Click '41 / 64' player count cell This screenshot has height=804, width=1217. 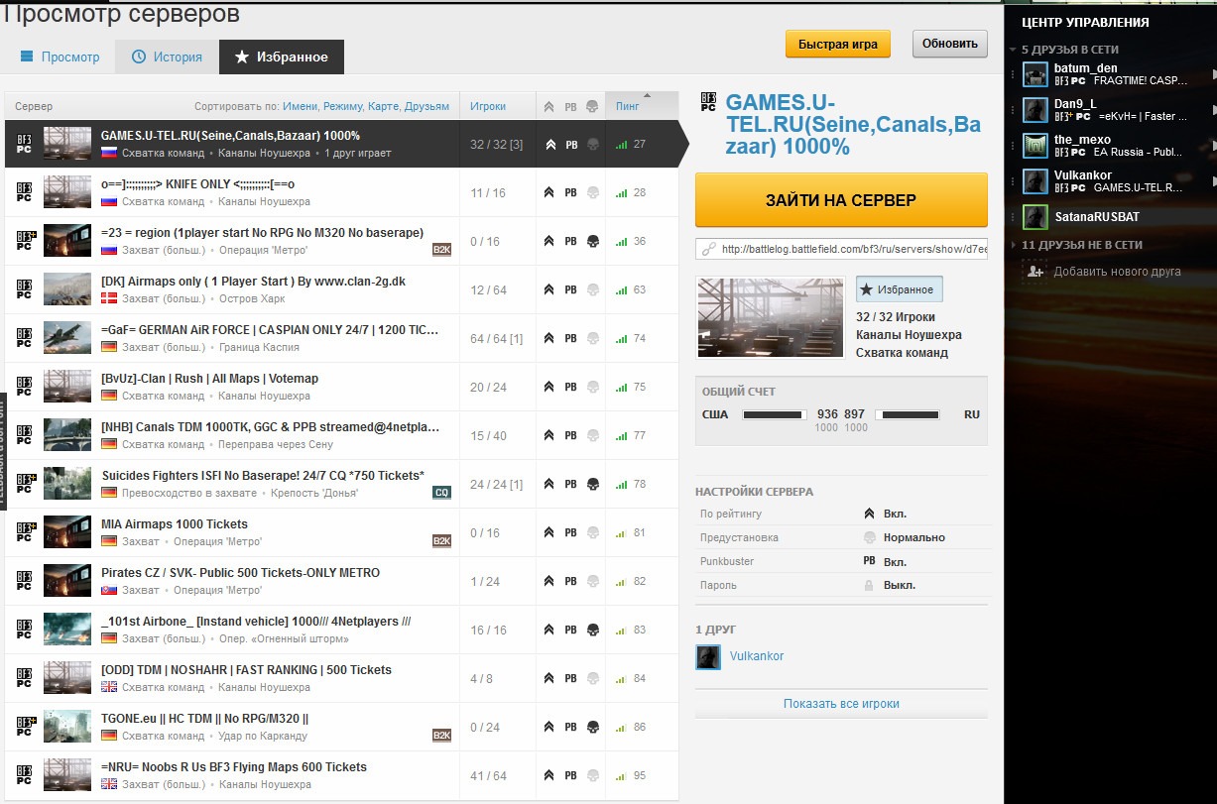[x=489, y=776]
